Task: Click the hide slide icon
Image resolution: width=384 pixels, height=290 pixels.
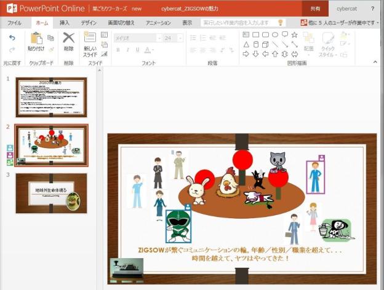Action: click(x=105, y=54)
